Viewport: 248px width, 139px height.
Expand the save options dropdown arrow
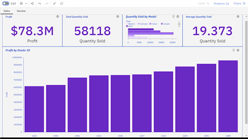click(x=26, y=4)
